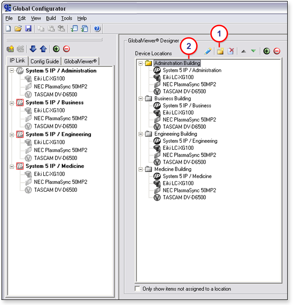Collapse the Medicine Building tree node
Screen dimensions: 296x305
140,169
